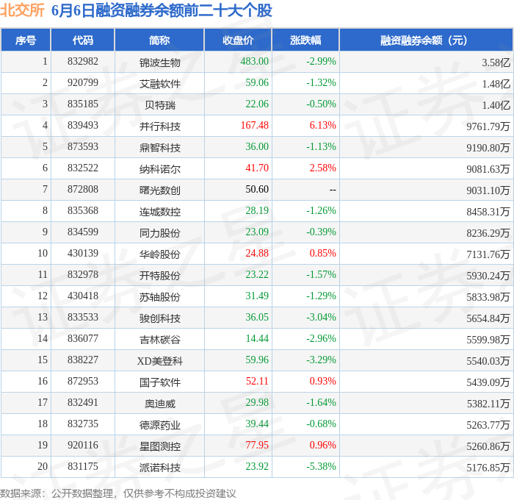Select stock code 832982
The height and width of the screenshot is (500, 514).
(82, 61)
